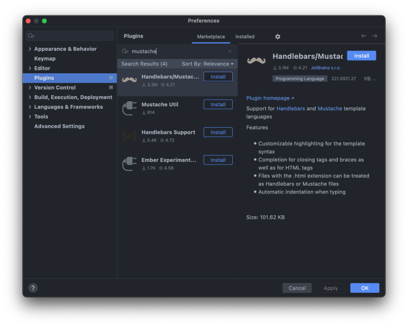Click the 1.7K downloads of Ember Experimental
The width and height of the screenshot is (408, 327).
pos(148,168)
